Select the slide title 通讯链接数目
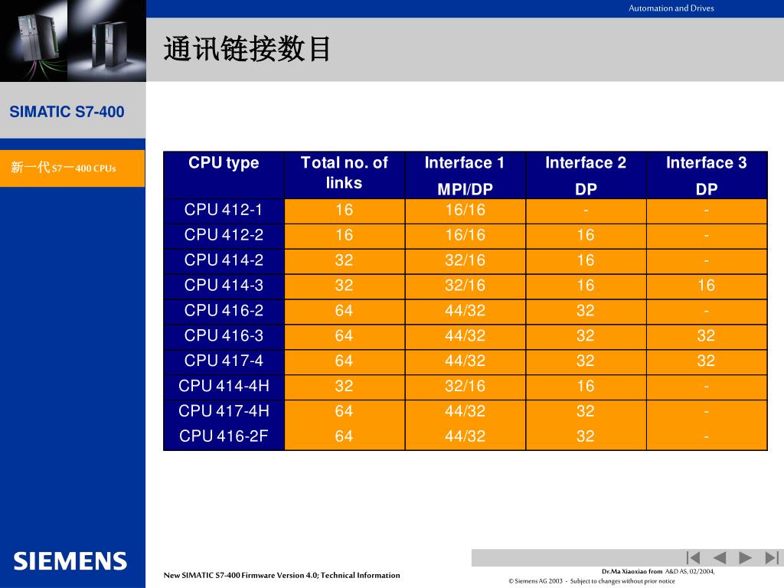This screenshot has height=588, width=784. pos(247,49)
